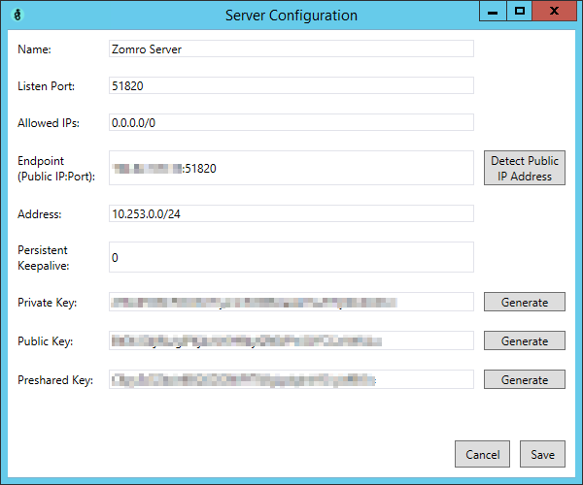
Task: Focus the Allowed IPs field
Action: point(291,122)
